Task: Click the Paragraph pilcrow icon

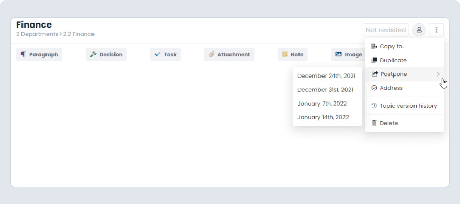Action: [24, 55]
